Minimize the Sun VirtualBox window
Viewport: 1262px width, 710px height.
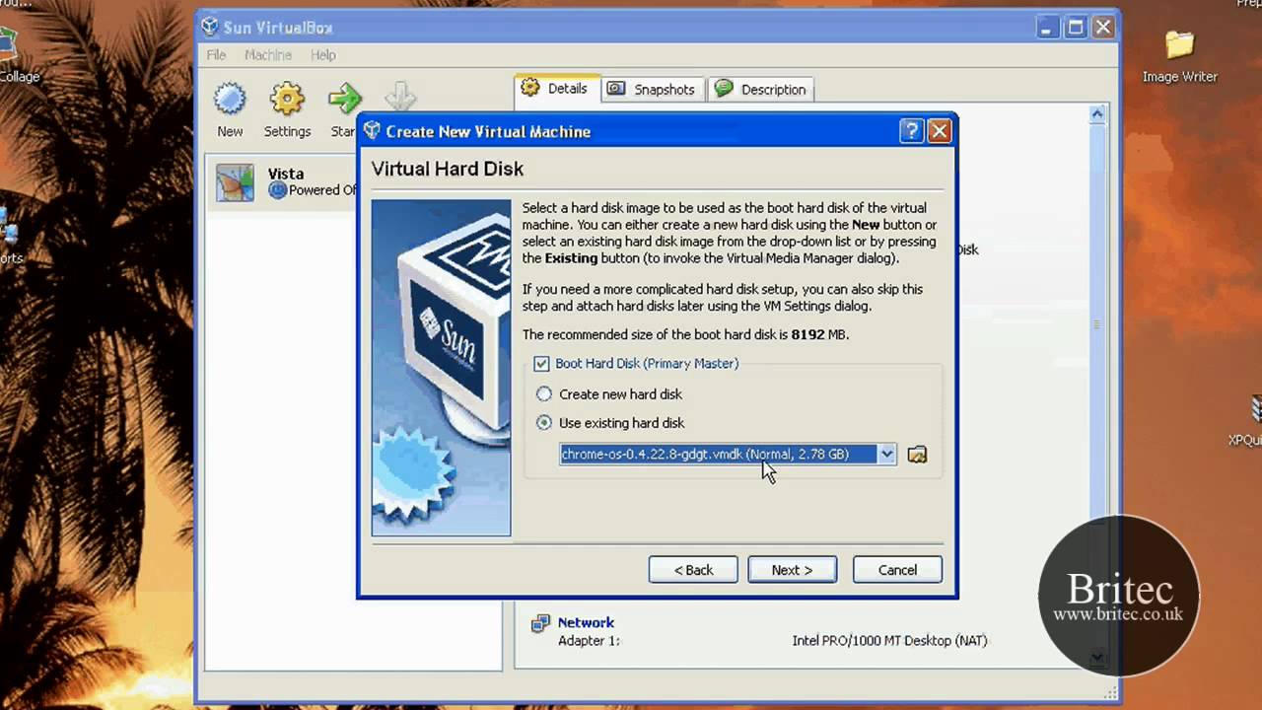tap(1049, 27)
